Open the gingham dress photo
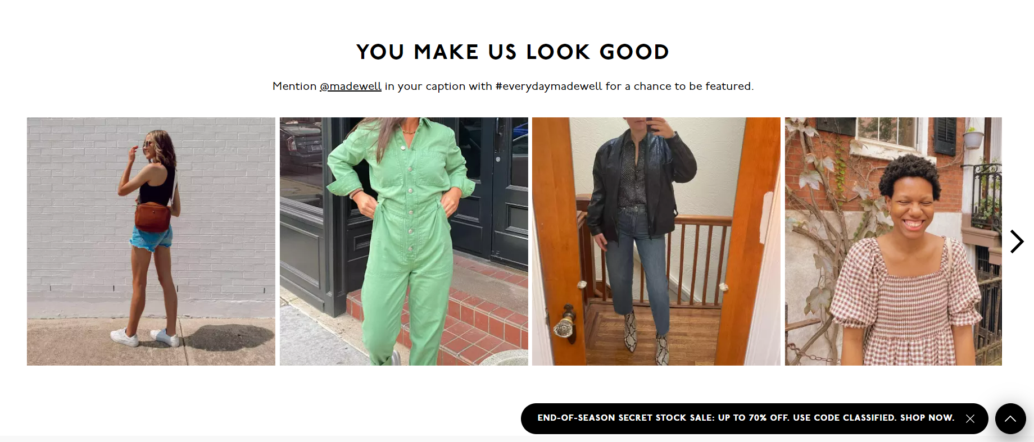1034x442 pixels. pyautogui.click(x=894, y=241)
